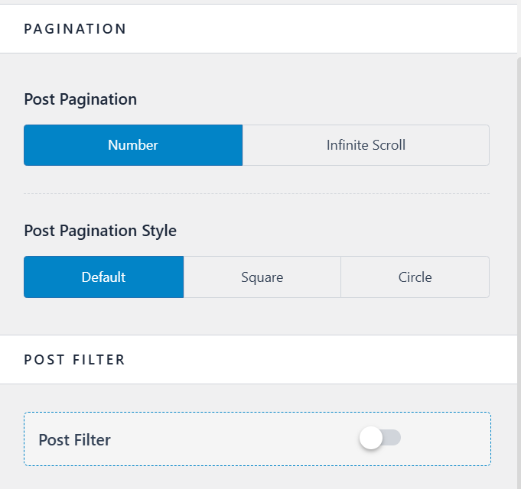
Task: Click the Post Filter label text
Action: pyautogui.click(x=74, y=439)
